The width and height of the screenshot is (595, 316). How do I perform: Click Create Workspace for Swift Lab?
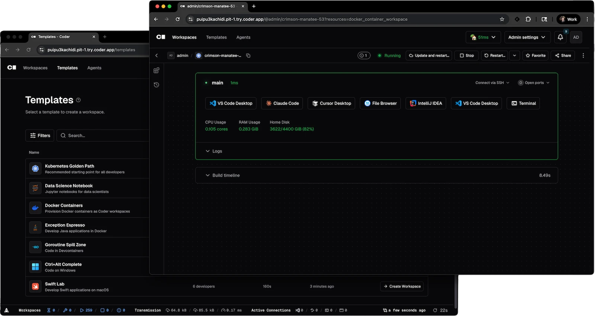point(402,287)
